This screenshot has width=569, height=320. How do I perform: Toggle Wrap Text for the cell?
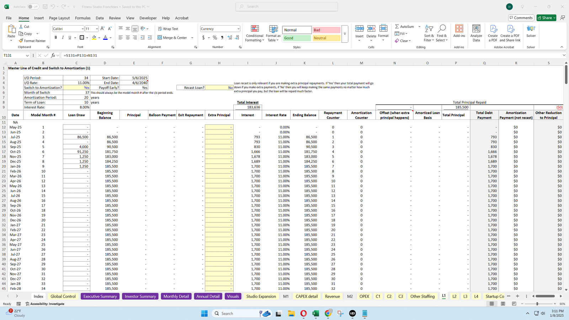168,29
